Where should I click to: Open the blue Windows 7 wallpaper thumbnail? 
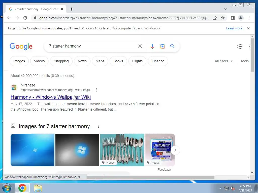click(x=33, y=150)
